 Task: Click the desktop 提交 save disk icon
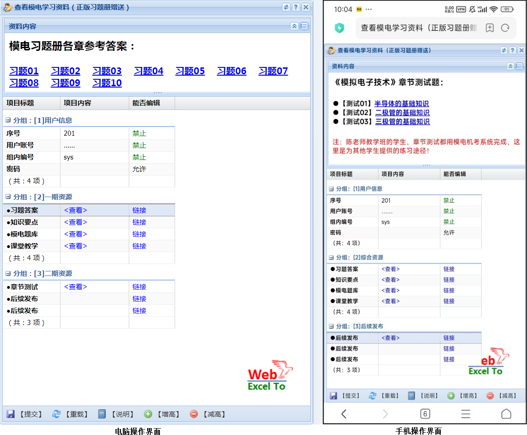click(x=11, y=414)
